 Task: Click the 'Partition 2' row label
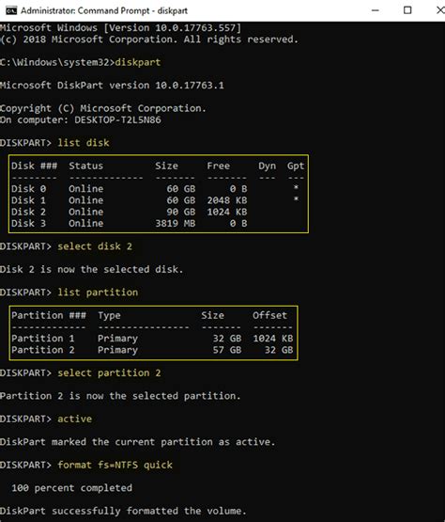coord(43,350)
